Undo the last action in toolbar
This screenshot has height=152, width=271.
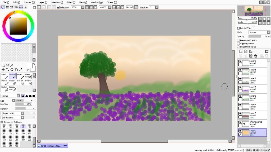[x=39, y=7]
